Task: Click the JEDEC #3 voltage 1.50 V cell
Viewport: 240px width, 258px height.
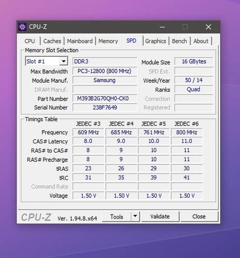Action: (x=88, y=196)
